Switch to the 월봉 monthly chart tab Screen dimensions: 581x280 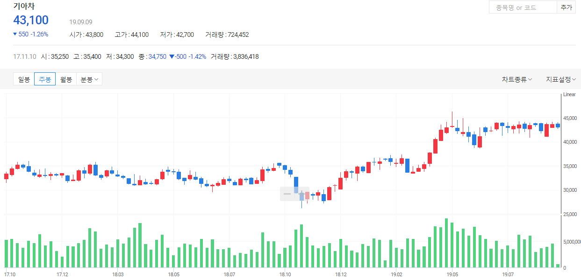pos(66,79)
